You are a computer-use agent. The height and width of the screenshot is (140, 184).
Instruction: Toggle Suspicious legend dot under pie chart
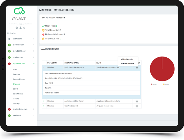163,84
